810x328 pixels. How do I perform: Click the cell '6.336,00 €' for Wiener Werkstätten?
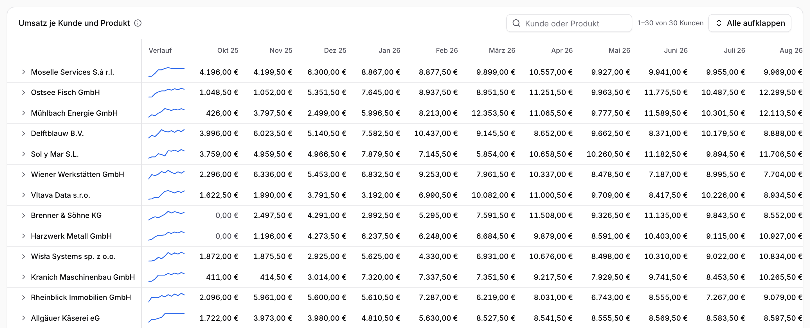coord(273,174)
